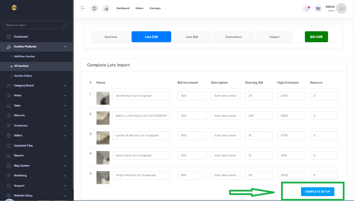Switch to the Auctions tab

[x=111, y=37]
